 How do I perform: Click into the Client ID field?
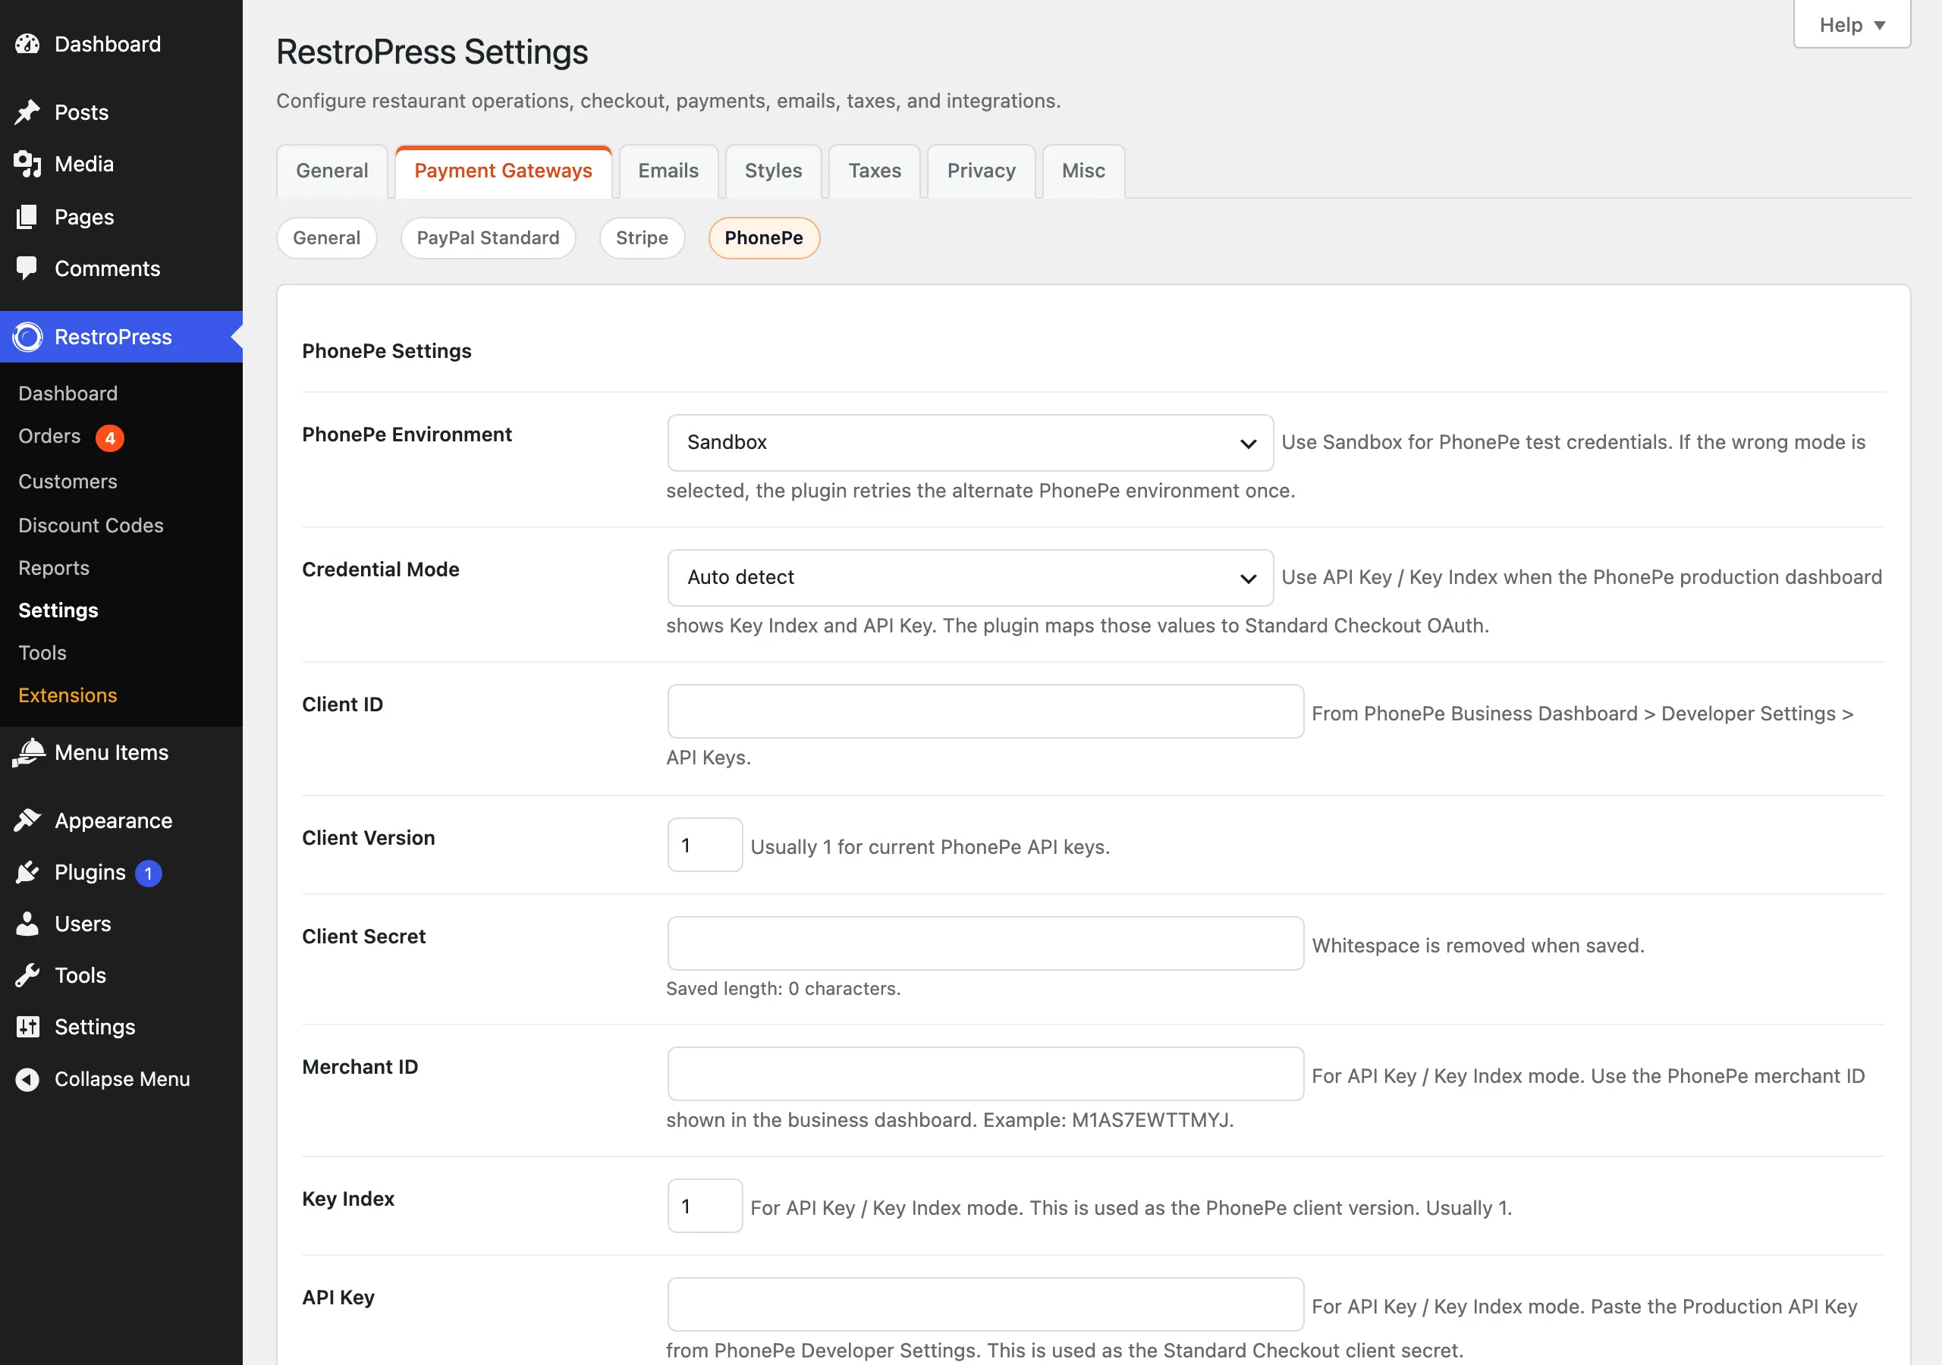tap(985, 711)
